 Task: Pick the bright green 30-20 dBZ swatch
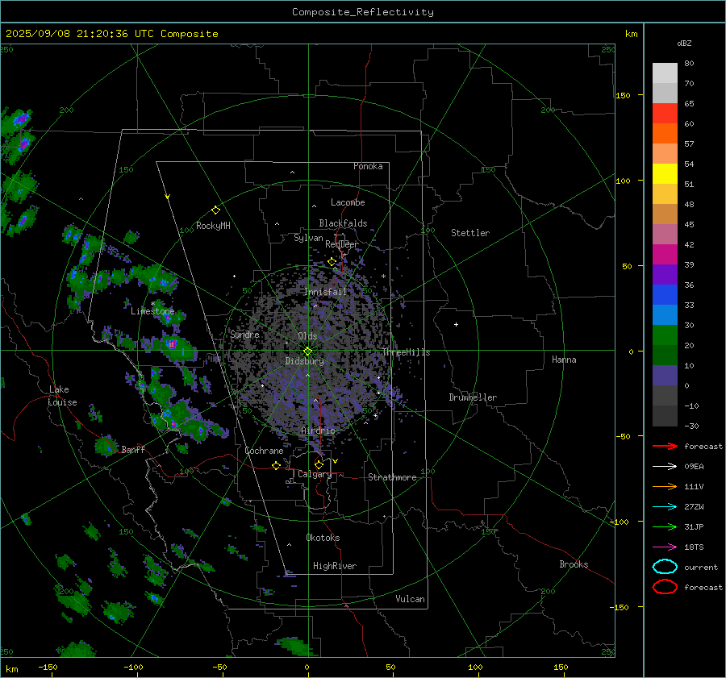pos(665,335)
